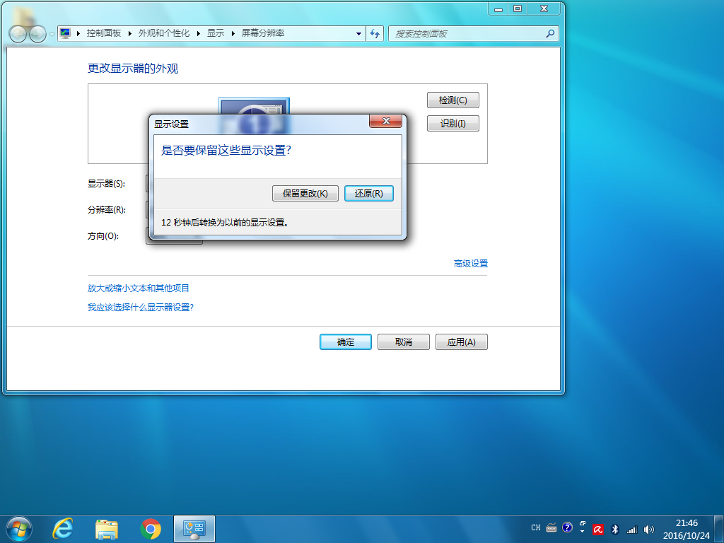Click the search magnifier icon

(x=550, y=34)
